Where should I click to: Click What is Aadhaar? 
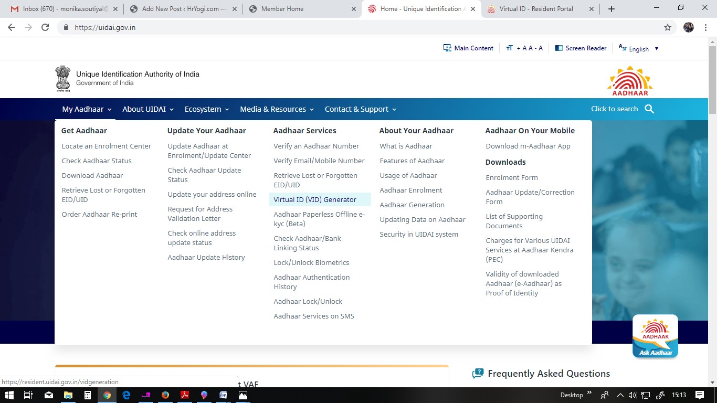coord(406,146)
